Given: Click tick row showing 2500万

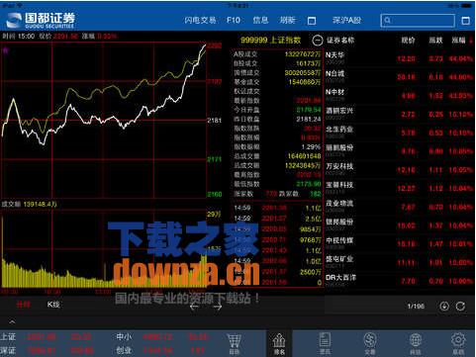Looking at the screenshot, I should 277,272.
